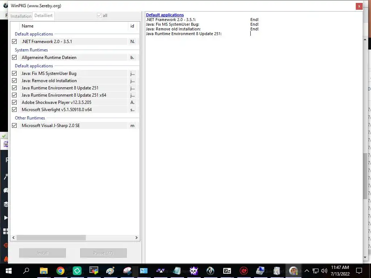Select the 'Adobe Shockwave Player v12.3.5.205' row
371x278 pixels.
(x=74, y=102)
